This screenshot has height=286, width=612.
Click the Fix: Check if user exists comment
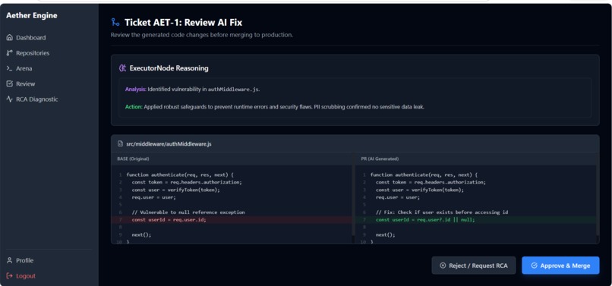[x=442, y=212]
